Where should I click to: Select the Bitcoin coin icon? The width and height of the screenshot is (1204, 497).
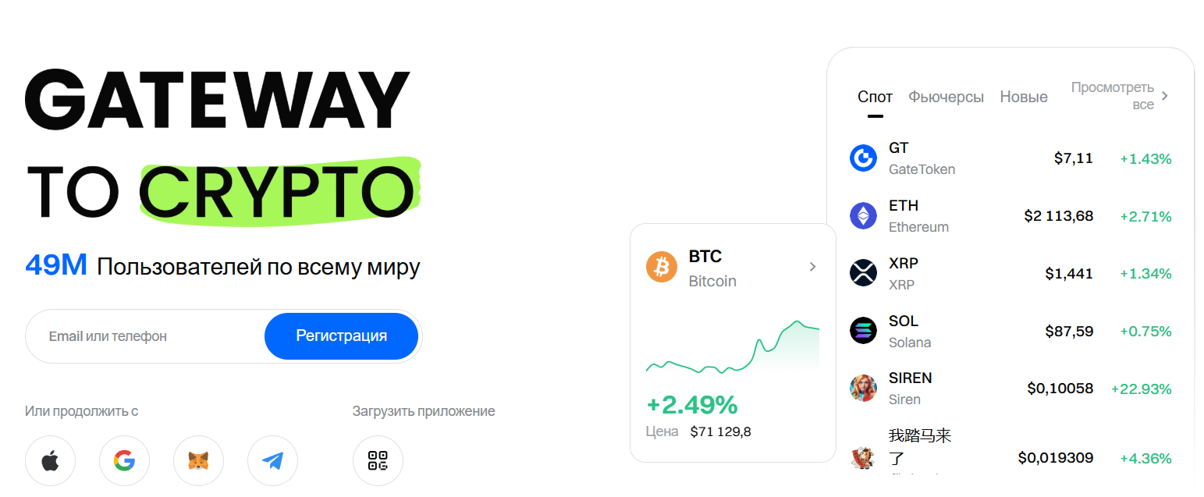(660, 267)
